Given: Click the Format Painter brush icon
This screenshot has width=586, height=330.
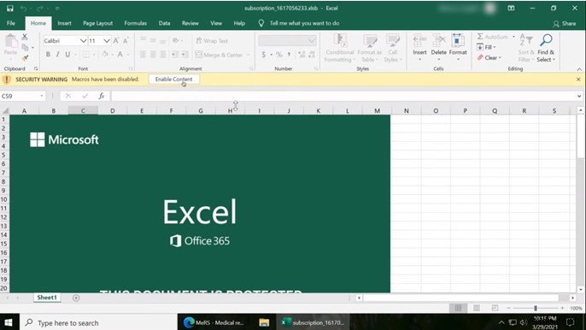Looking at the screenshot, I should point(25,58).
